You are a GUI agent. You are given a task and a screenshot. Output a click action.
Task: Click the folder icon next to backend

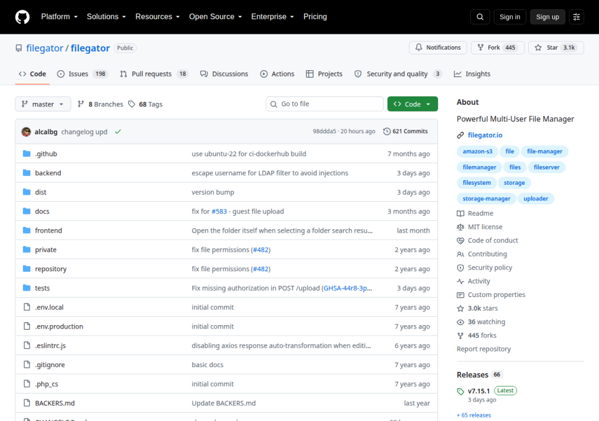tap(26, 172)
